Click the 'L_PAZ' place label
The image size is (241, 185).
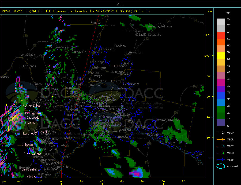coord(198,154)
